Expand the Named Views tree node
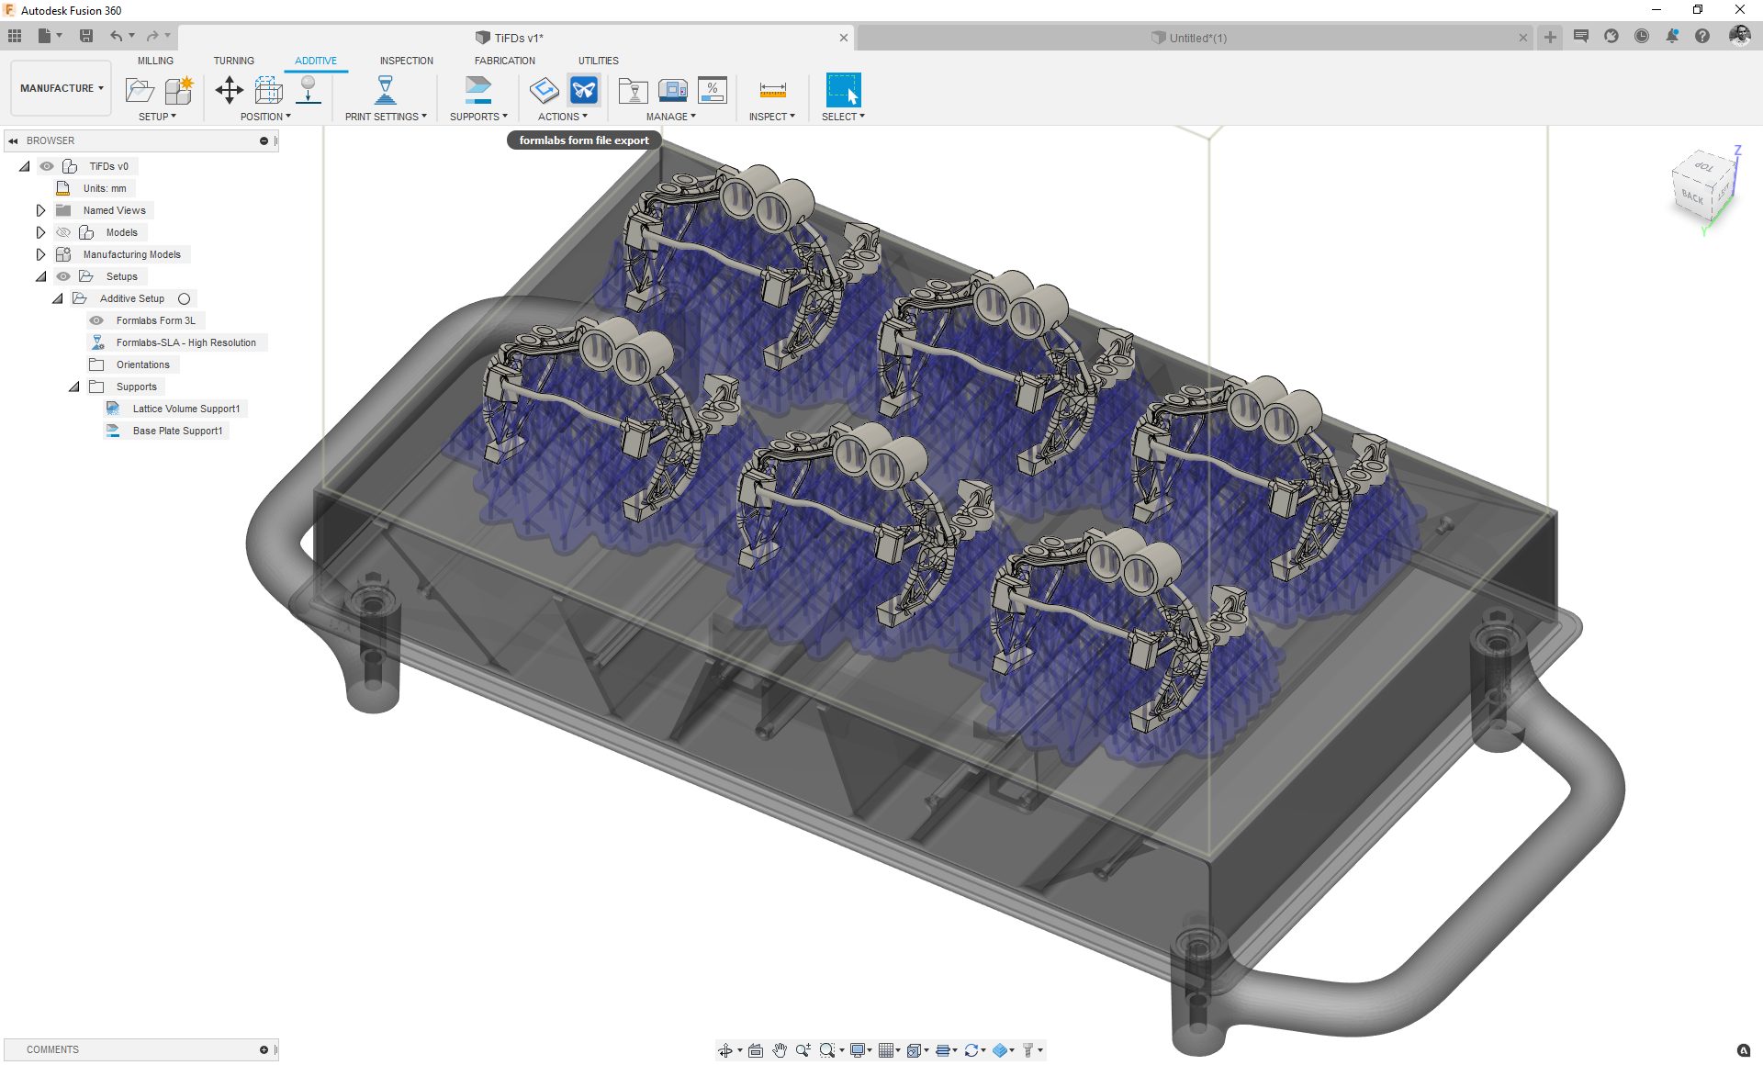The width and height of the screenshot is (1763, 1065). (x=40, y=210)
